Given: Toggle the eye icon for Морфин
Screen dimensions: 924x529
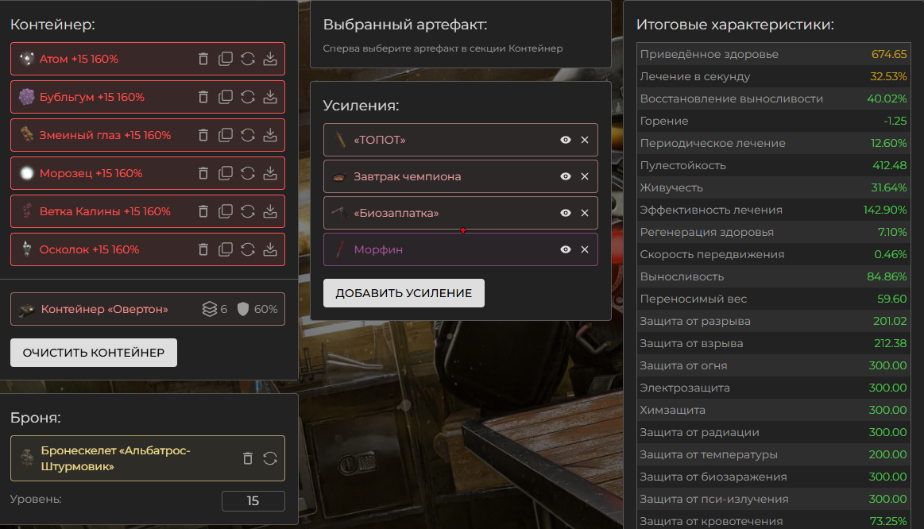Looking at the screenshot, I should coord(566,249).
